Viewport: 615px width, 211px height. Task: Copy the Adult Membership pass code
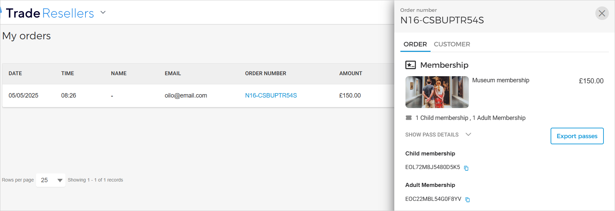pos(468,200)
